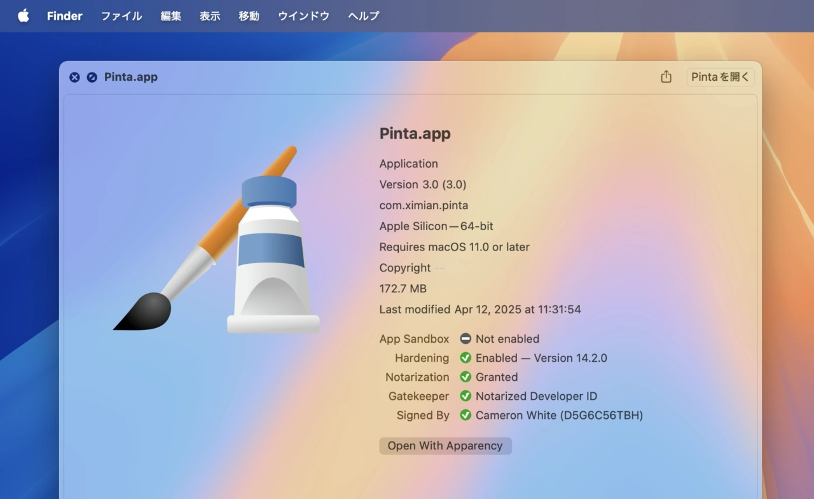Click the App Sandbox not-enabled status icon
This screenshot has height=499, width=814.
pyautogui.click(x=466, y=339)
